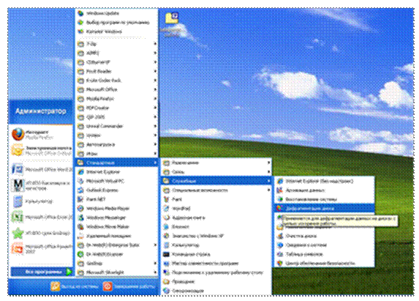
Task: Open the Стандартные submenu
Action: pos(116,163)
